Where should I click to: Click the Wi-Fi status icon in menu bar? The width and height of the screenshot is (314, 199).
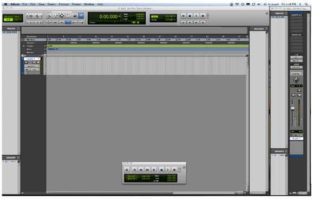237,4
